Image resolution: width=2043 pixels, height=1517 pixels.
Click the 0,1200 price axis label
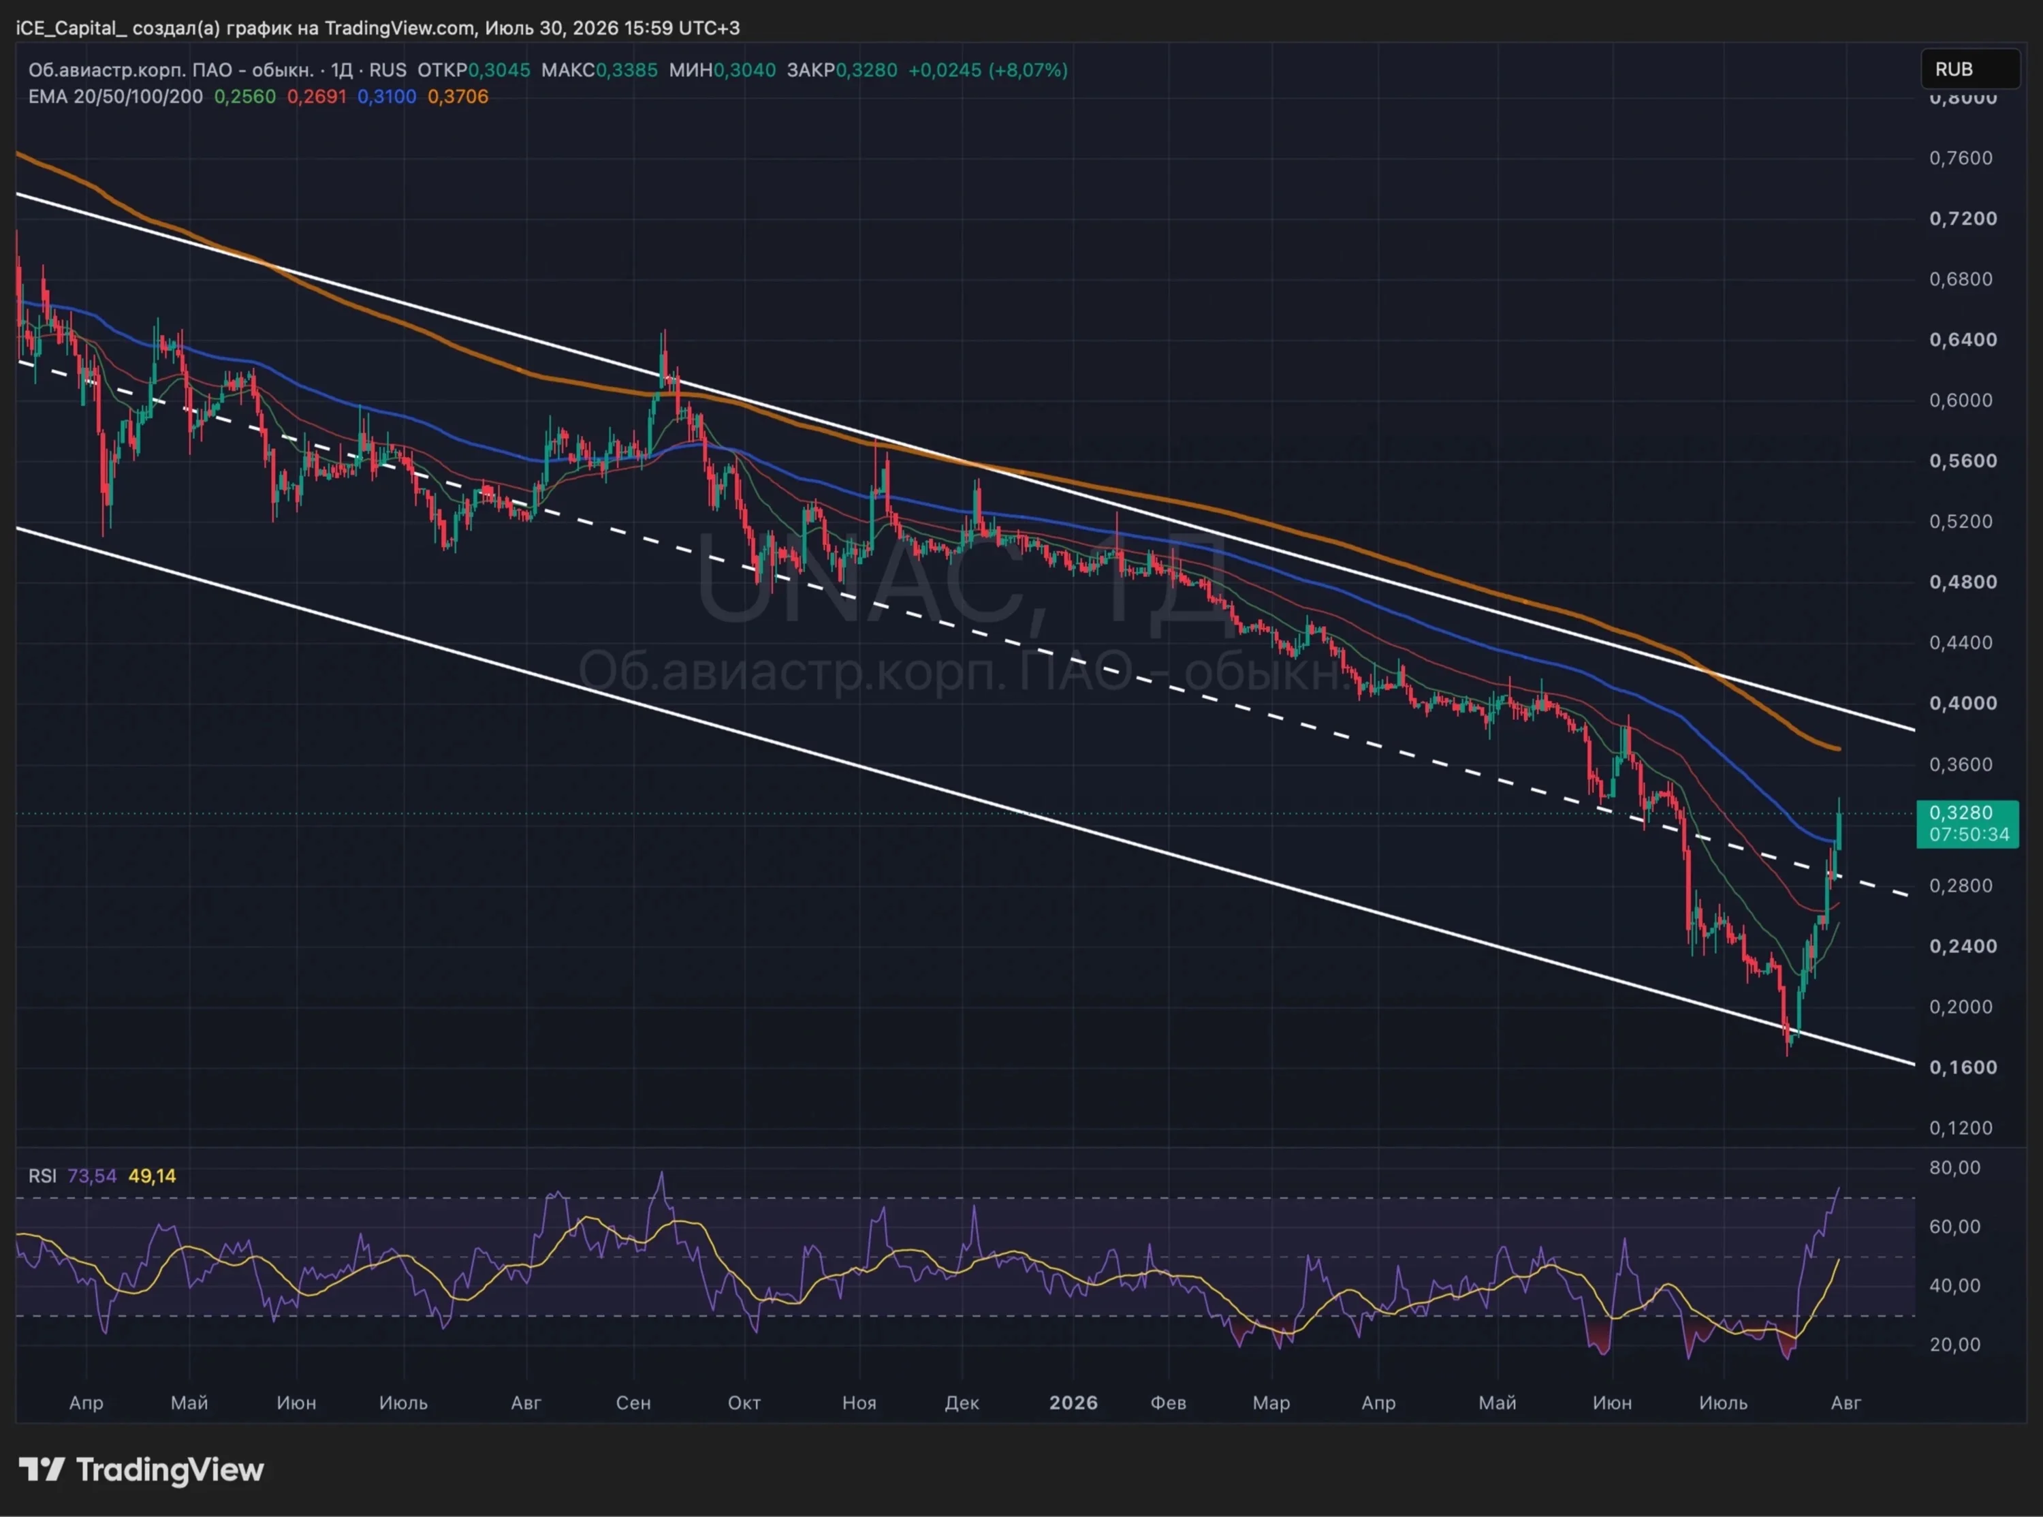pos(1961,1129)
